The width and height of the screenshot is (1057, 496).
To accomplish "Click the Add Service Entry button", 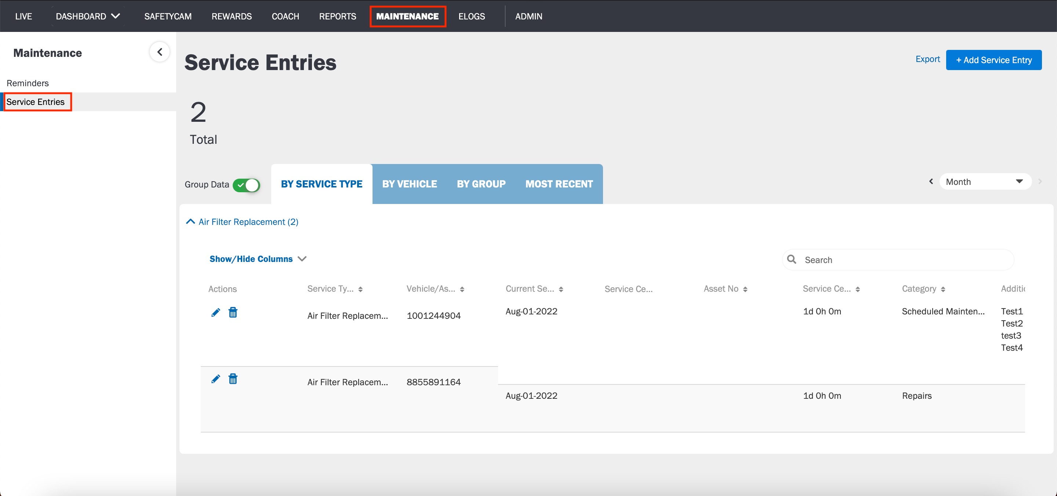I will [x=994, y=60].
